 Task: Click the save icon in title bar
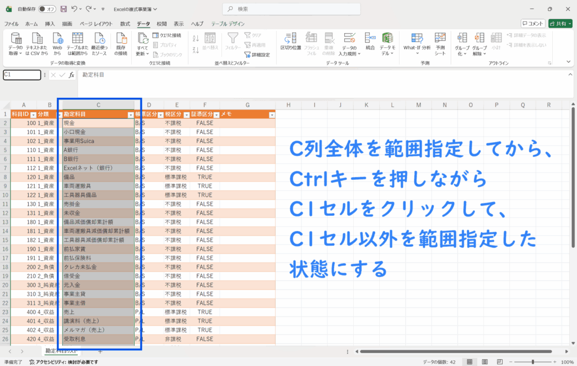point(63,9)
